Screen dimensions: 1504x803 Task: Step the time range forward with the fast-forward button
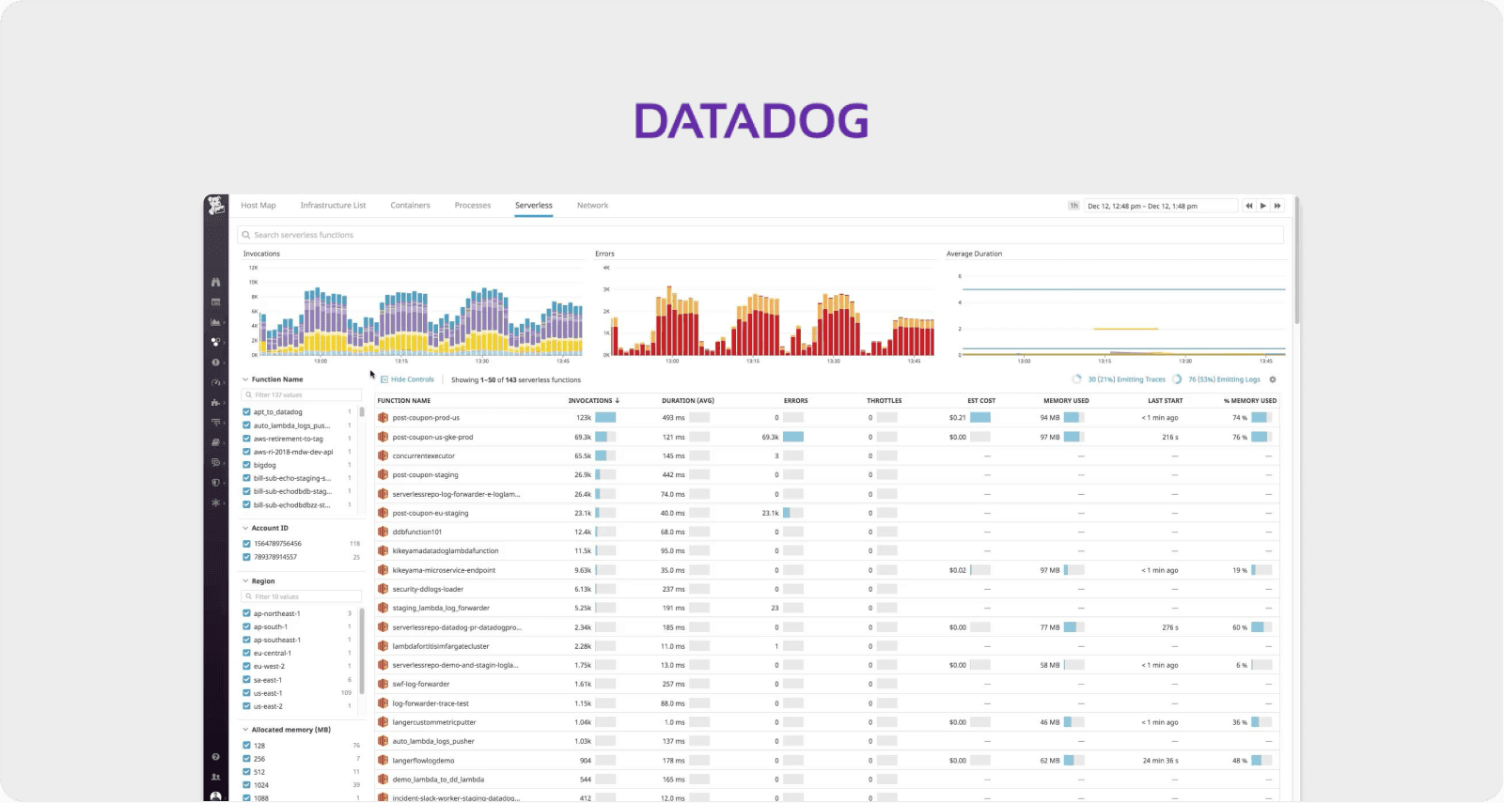click(1277, 206)
